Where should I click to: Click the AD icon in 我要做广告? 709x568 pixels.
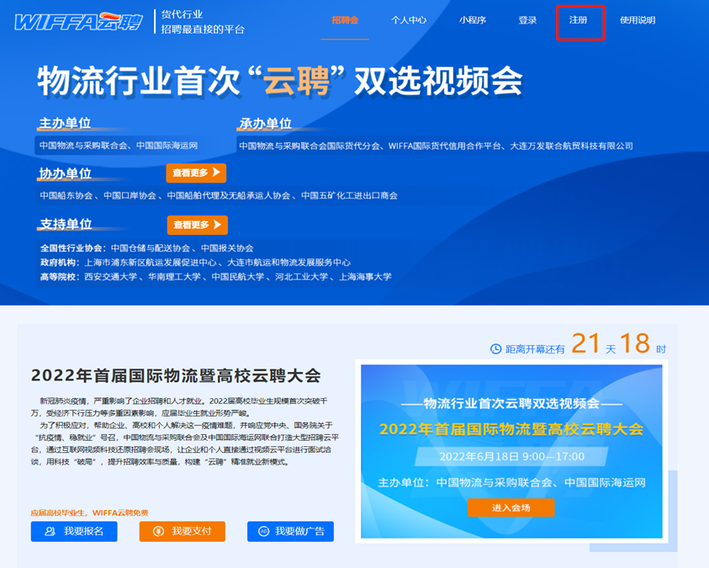coord(263,532)
